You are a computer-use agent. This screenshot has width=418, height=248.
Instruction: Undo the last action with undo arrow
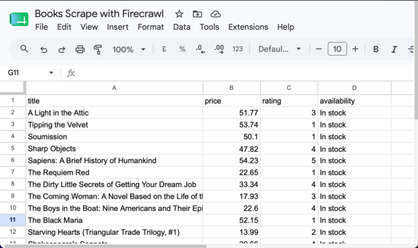point(44,49)
